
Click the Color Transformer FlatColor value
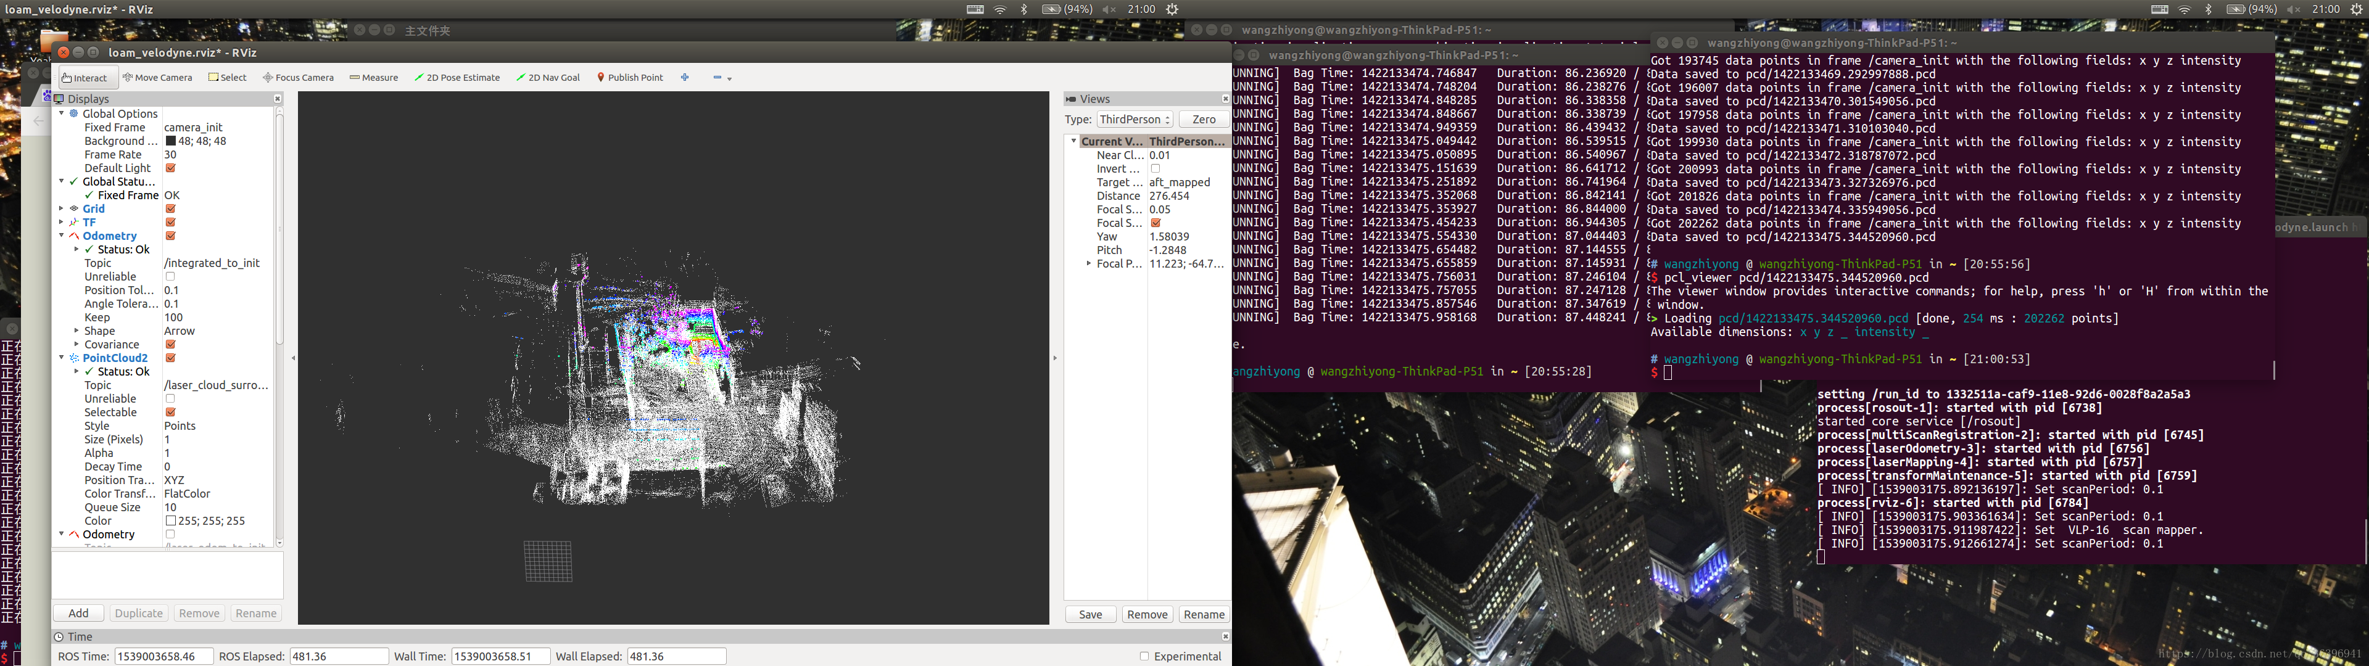pos(187,494)
